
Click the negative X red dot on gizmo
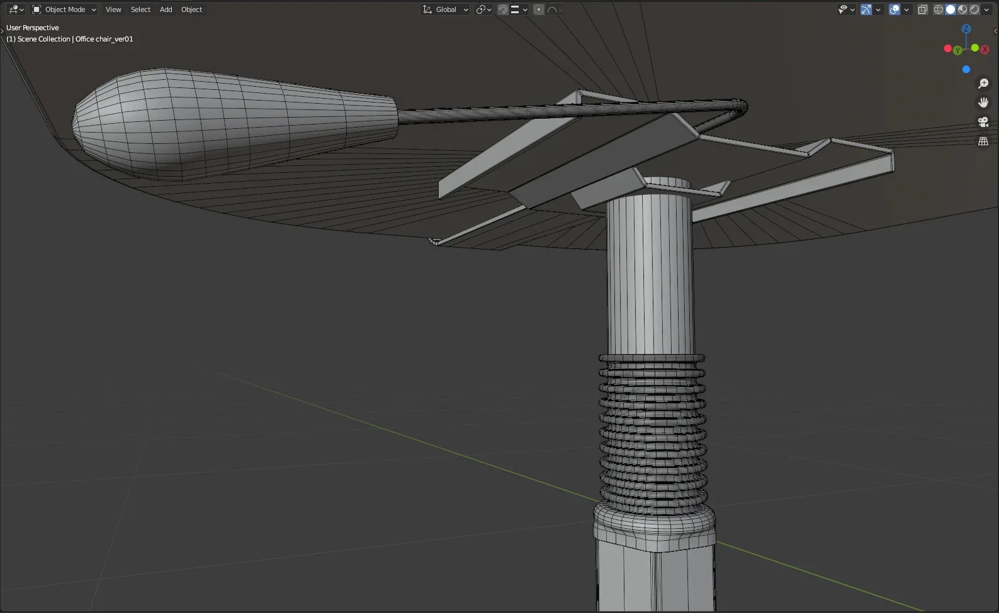pyautogui.click(x=947, y=48)
